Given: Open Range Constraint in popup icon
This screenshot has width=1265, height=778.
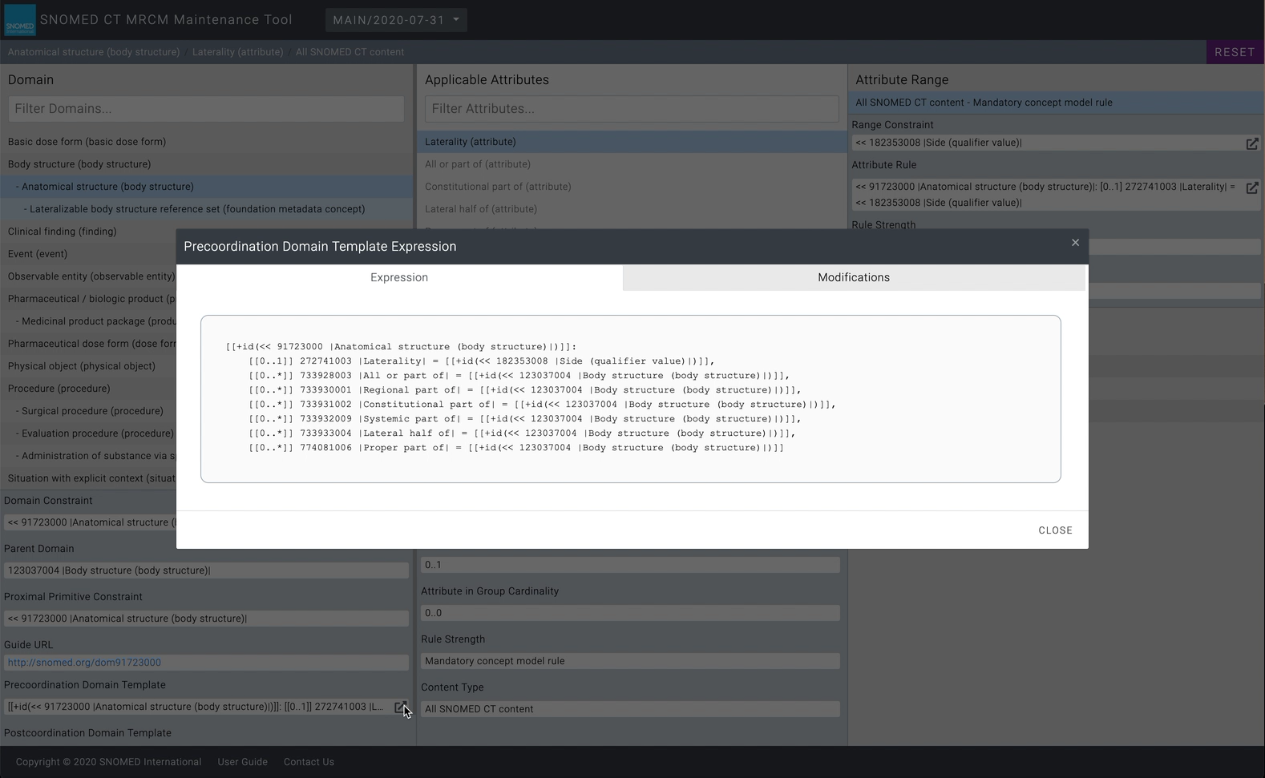Looking at the screenshot, I should 1252,143.
